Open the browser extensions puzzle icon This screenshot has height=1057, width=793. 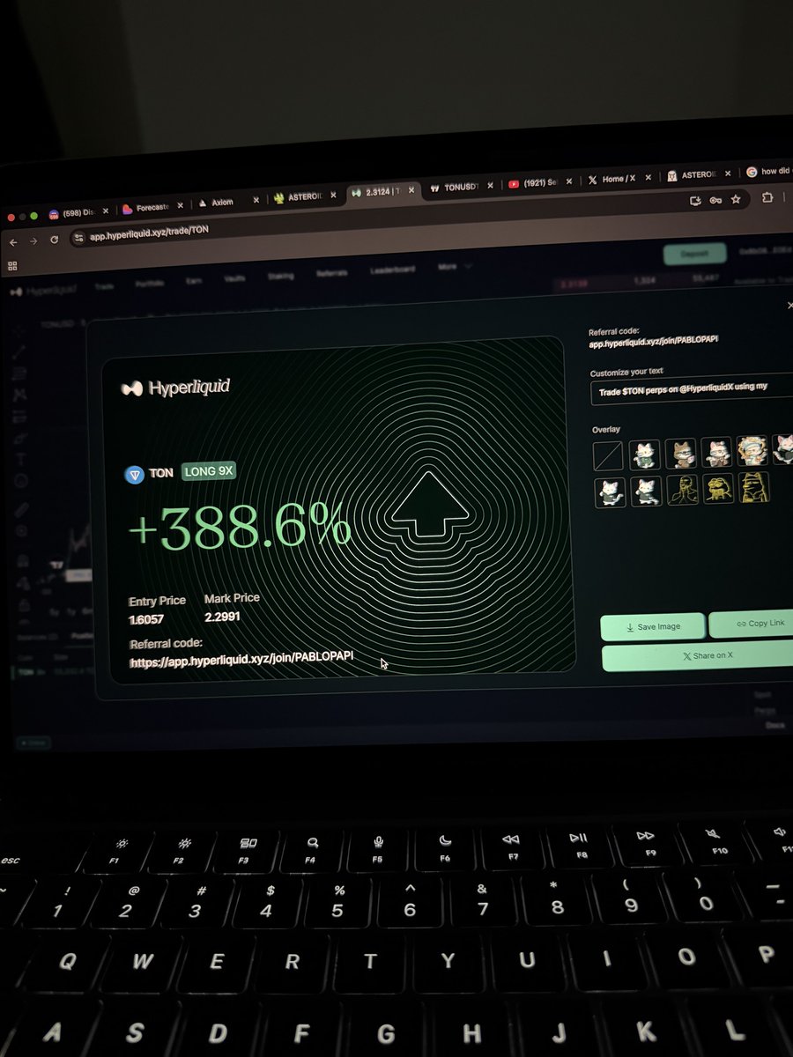point(767,199)
